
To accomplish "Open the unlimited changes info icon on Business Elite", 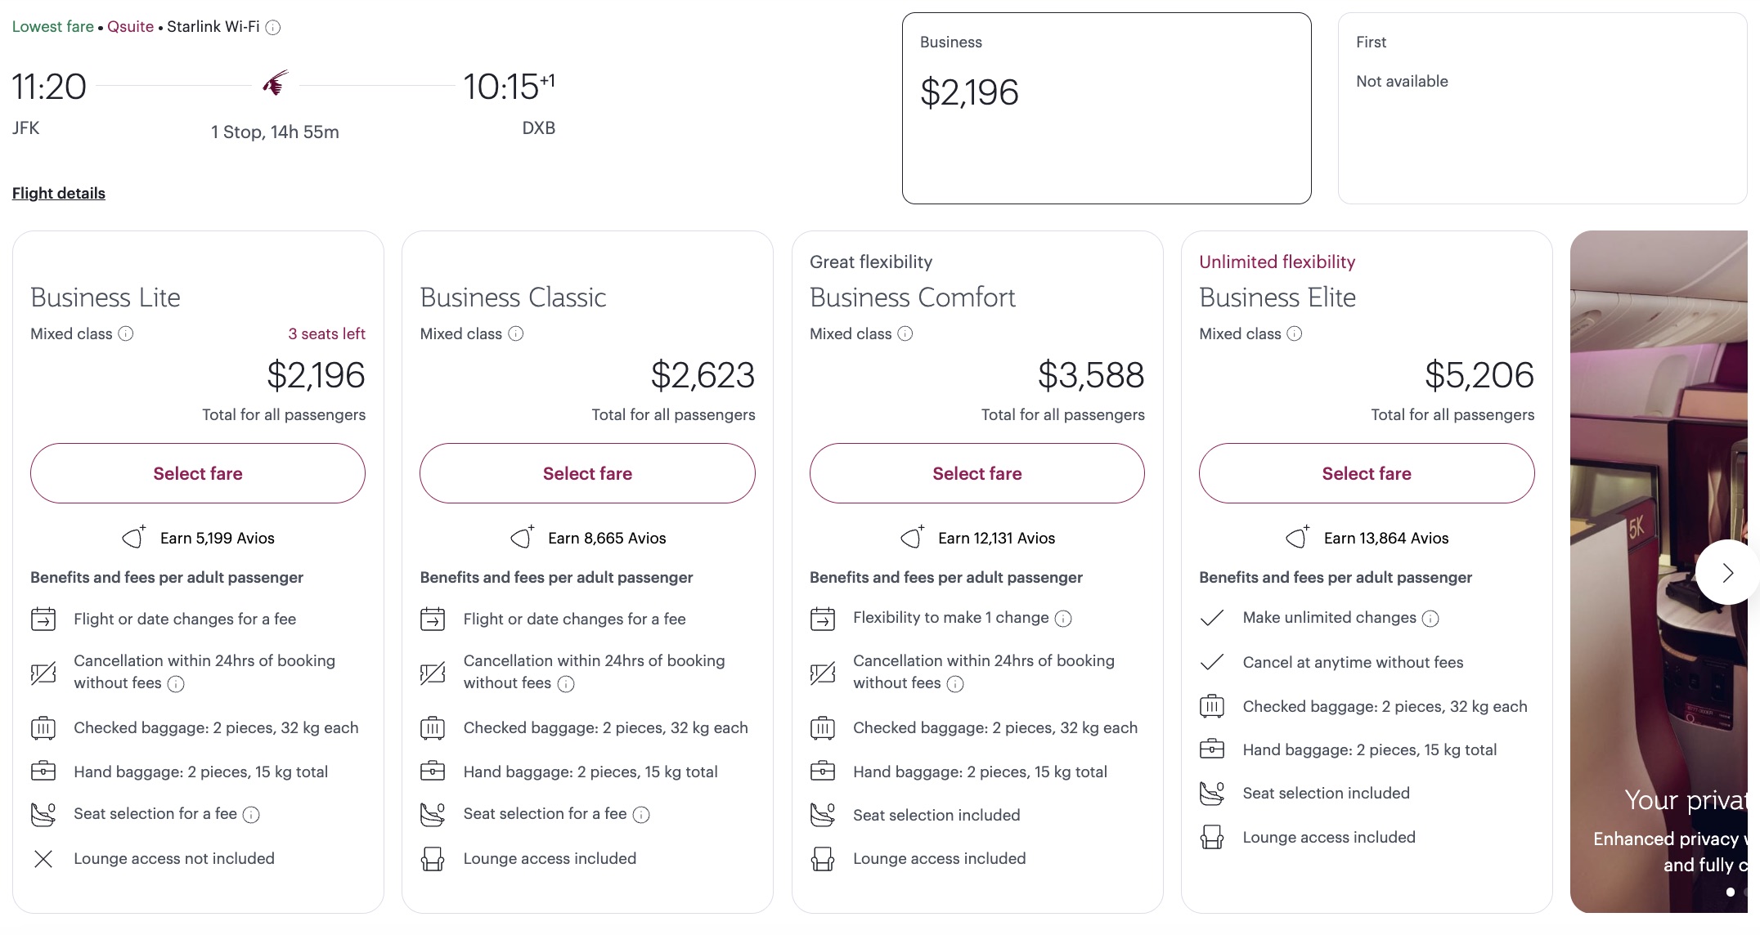I will click(x=1430, y=619).
